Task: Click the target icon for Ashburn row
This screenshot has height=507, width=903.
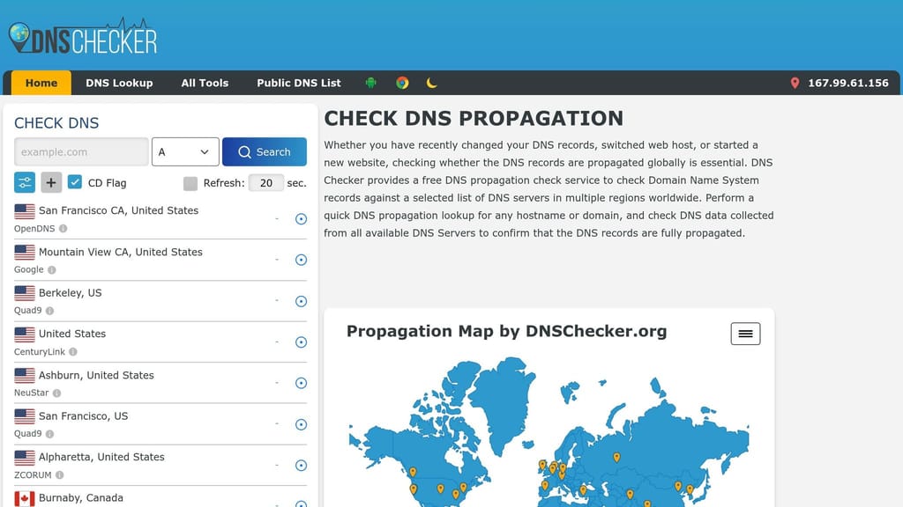Action: [x=301, y=383]
